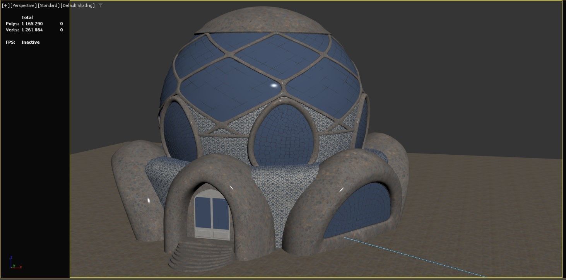
Task: Open the [+] general viewport menu
Action: [5, 5]
